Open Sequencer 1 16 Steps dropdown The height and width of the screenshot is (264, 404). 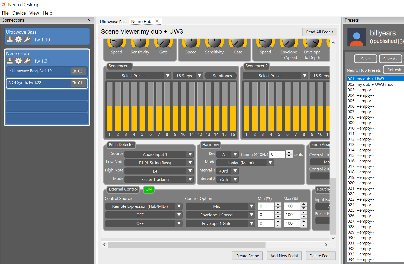(188, 76)
